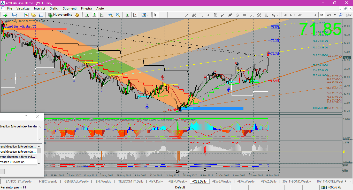
Task: Switch to M5 timeframe
Action: click(x=285, y=15)
